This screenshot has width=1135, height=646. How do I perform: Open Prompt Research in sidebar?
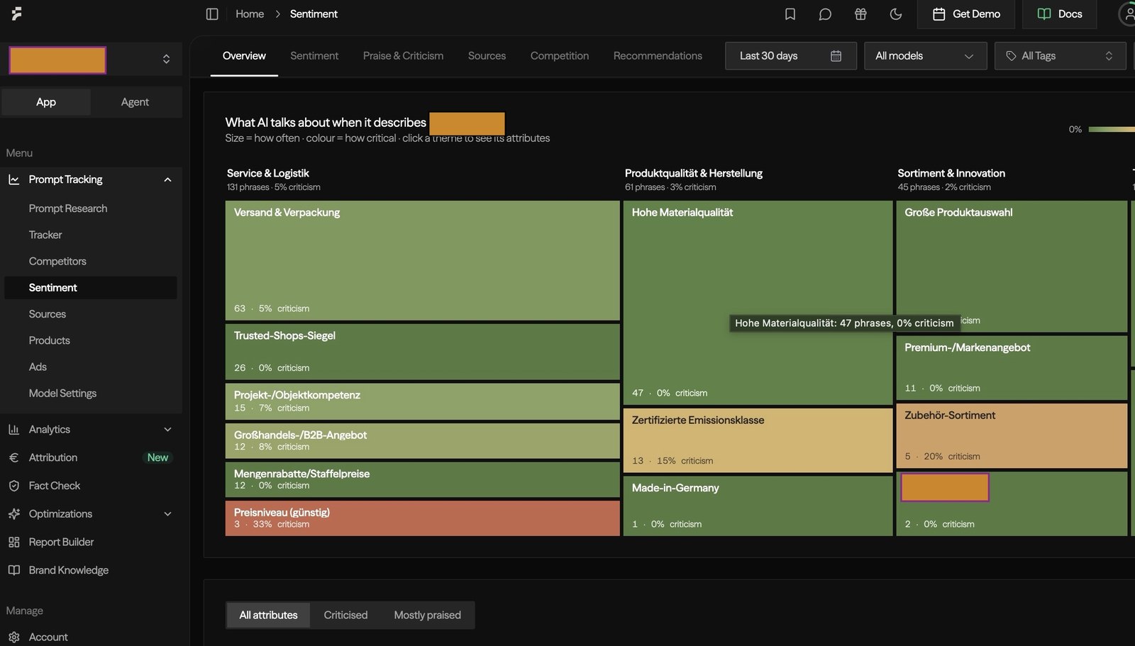[x=68, y=208]
